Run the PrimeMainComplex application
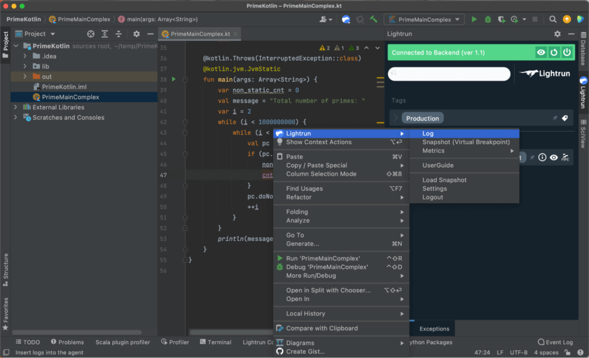589x358 pixels. (473, 19)
